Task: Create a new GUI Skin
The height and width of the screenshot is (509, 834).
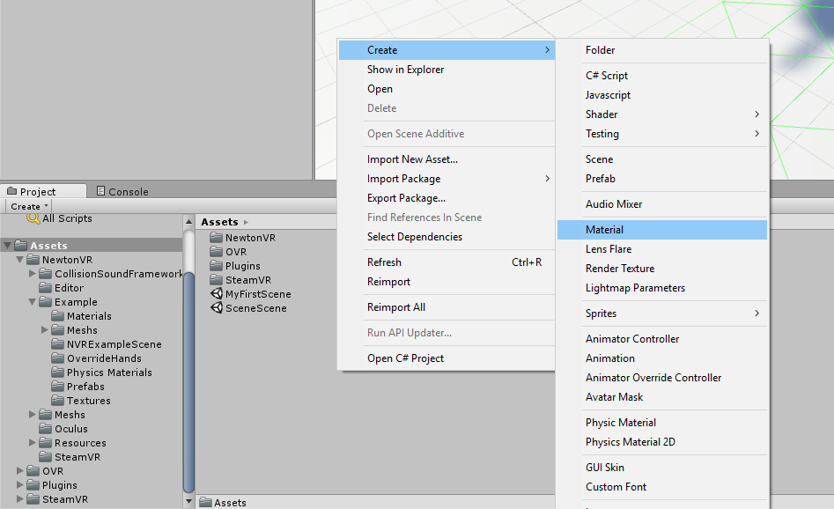Action: pyautogui.click(x=662, y=468)
